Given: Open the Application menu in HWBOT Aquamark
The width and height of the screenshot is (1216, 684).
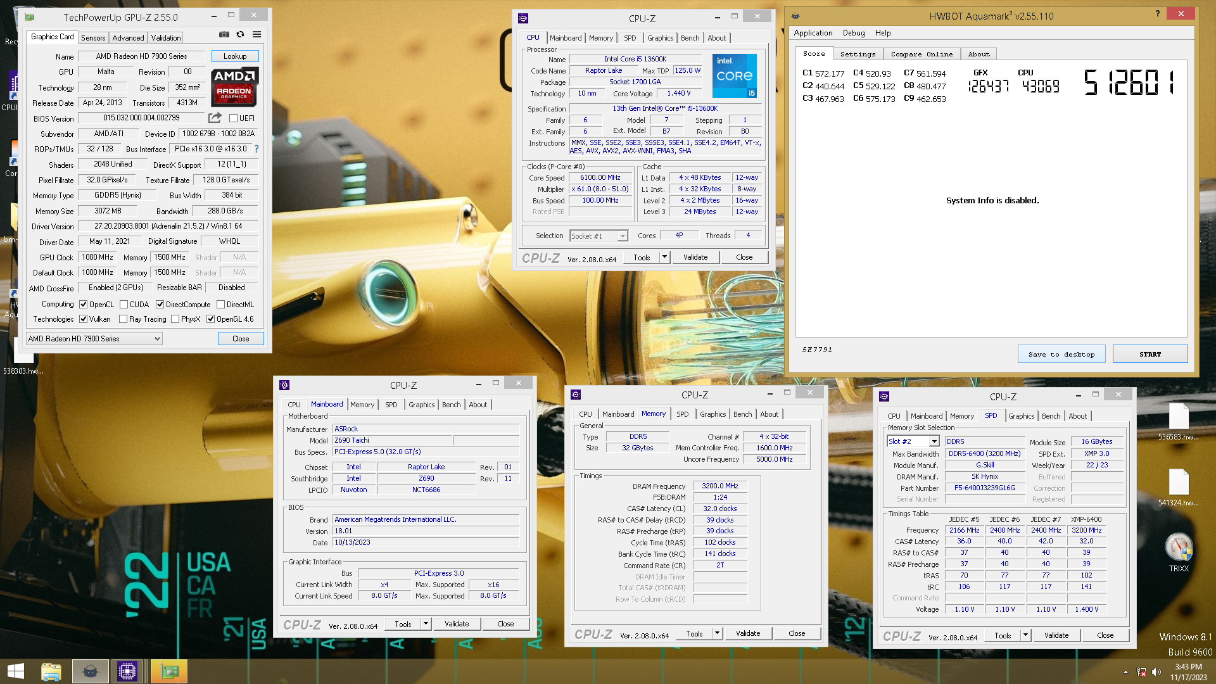Looking at the screenshot, I should (x=813, y=33).
